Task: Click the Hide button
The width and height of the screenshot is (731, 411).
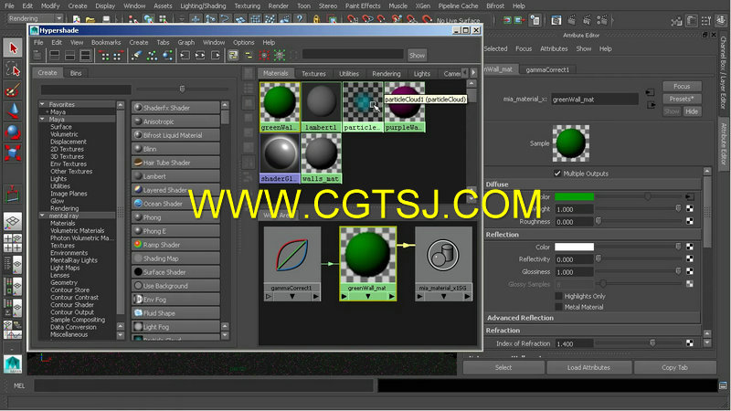Action: (692, 111)
